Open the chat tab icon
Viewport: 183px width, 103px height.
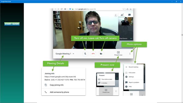[x=129, y=15]
